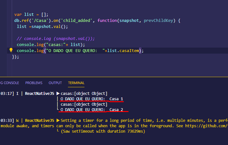Image resolution: width=228 pixels, height=145 pixels.
Task: Switch to the PROBLEMS tab
Action: pos(34,83)
